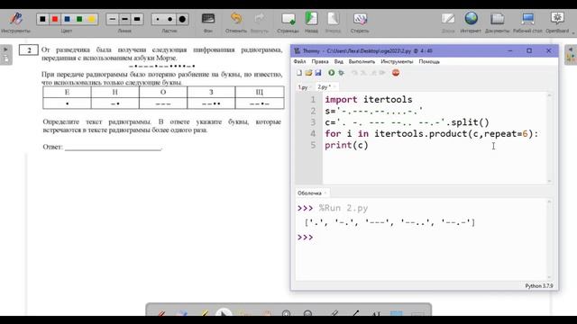The height and width of the screenshot is (324, 577).
Task: Choose the medium line width
Action: click(x=124, y=19)
